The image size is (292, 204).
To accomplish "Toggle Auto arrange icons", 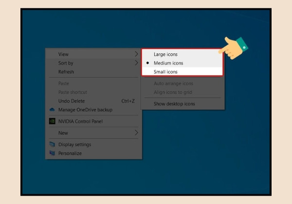I will [x=182, y=84].
